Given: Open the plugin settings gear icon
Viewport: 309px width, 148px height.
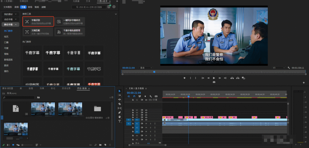Looking at the screenshot, I should coord(114,7).
